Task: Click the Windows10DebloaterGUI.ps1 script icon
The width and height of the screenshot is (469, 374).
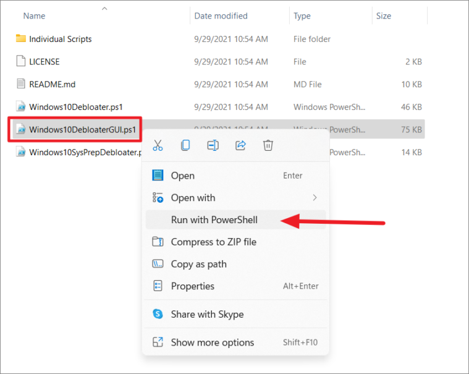Action: tap(20, 129)
